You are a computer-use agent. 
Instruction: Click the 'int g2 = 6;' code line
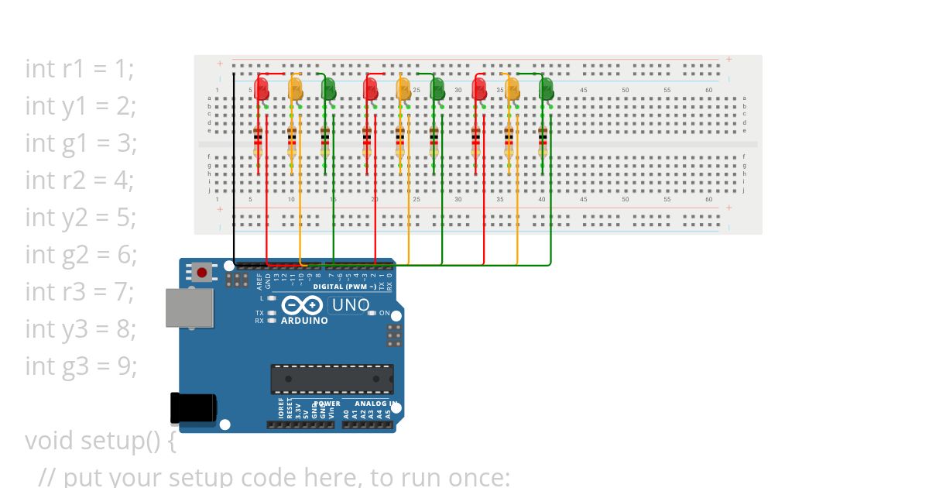(x=81, y=254)
